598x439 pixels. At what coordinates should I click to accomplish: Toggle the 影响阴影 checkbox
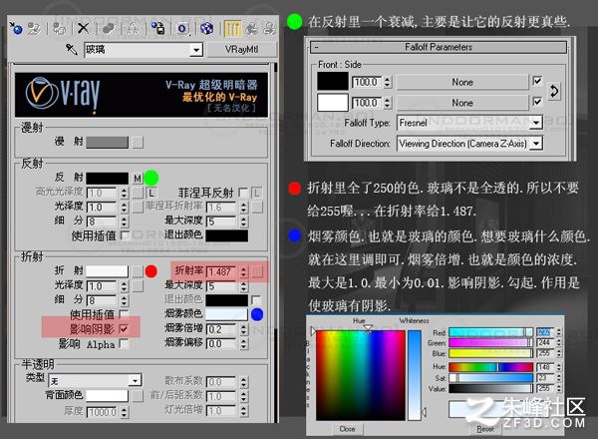click(x=124, y=329)
